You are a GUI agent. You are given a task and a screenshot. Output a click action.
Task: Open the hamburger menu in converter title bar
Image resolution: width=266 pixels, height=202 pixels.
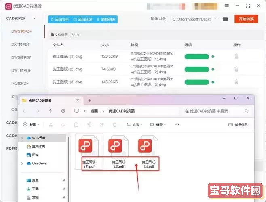point(227,6)
